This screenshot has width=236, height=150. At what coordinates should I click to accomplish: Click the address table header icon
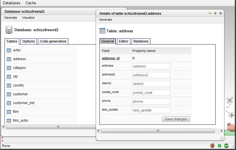pos(102,31)
